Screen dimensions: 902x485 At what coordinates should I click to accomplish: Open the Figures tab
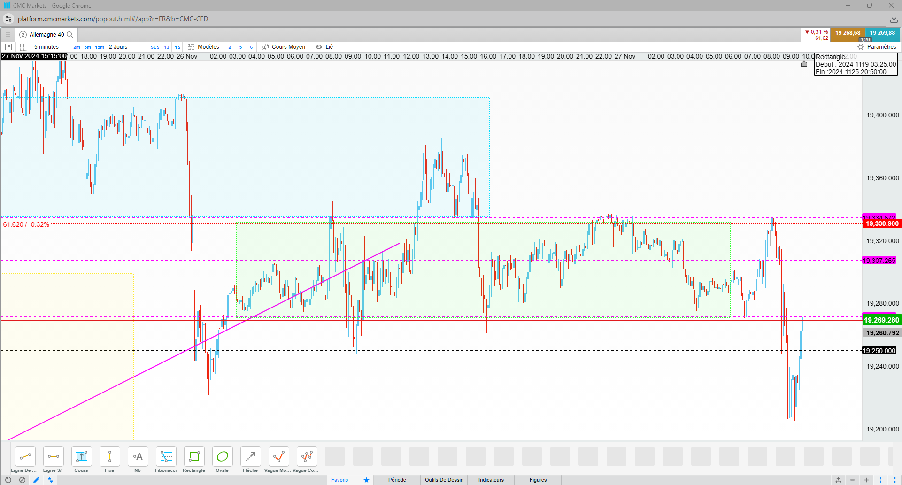click(x=538, y=480)
